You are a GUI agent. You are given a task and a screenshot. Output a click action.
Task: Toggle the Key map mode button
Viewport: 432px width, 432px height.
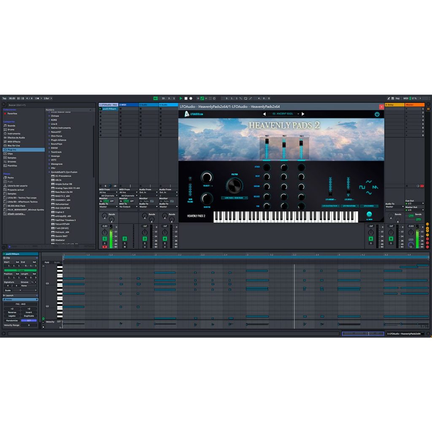pyautogui.click(x=397, y=98)
